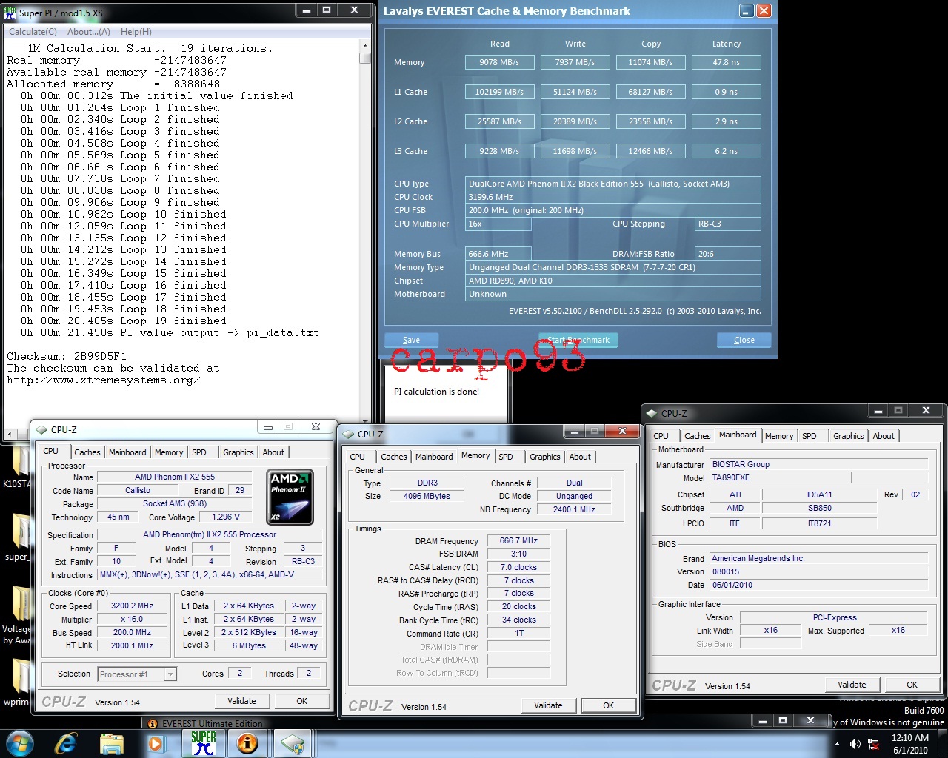Screen dimensions: 948x758
Task: Click Start Benchmark in EVEREST
Action: (578, 340)
